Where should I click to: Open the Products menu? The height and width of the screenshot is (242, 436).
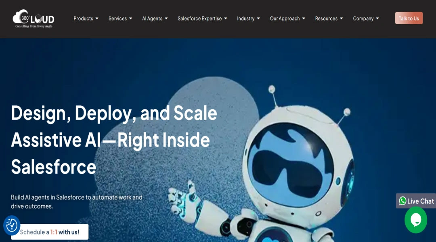[x=83, y=19]
